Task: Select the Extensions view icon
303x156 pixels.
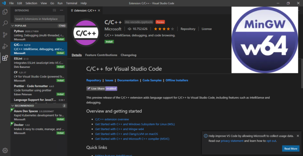Action: click(x=5, y=58)
